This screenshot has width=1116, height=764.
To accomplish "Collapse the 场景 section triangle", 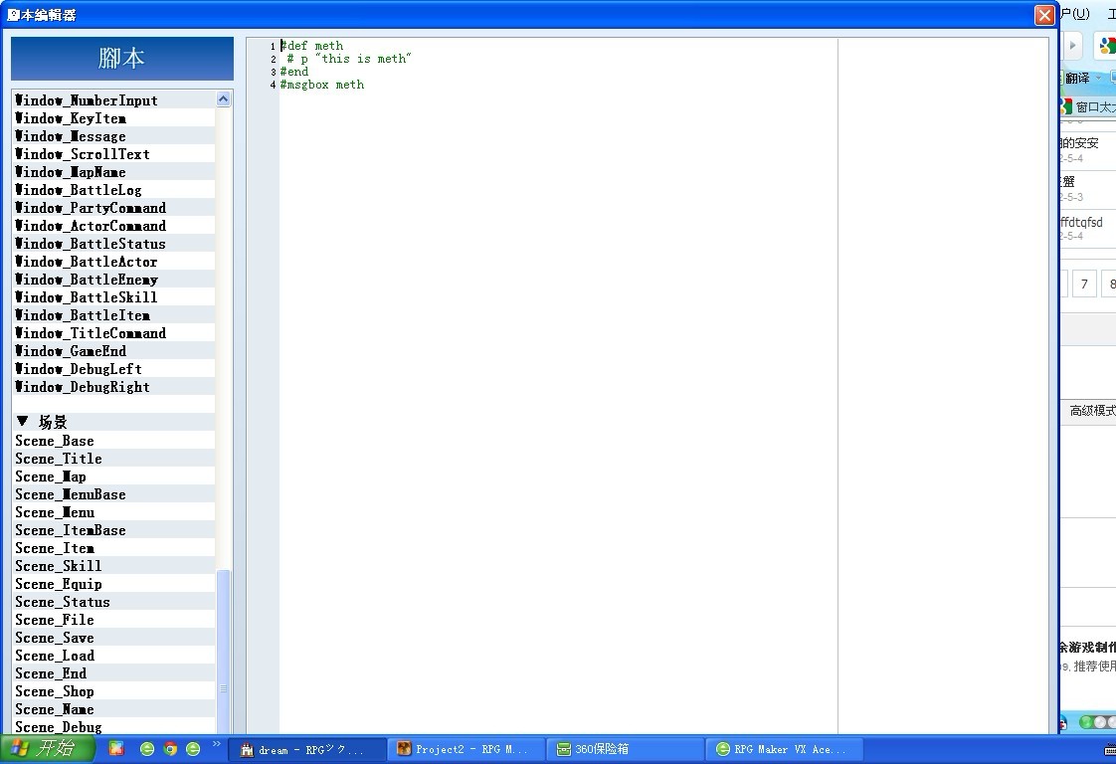I will click(x=22, y=422).
